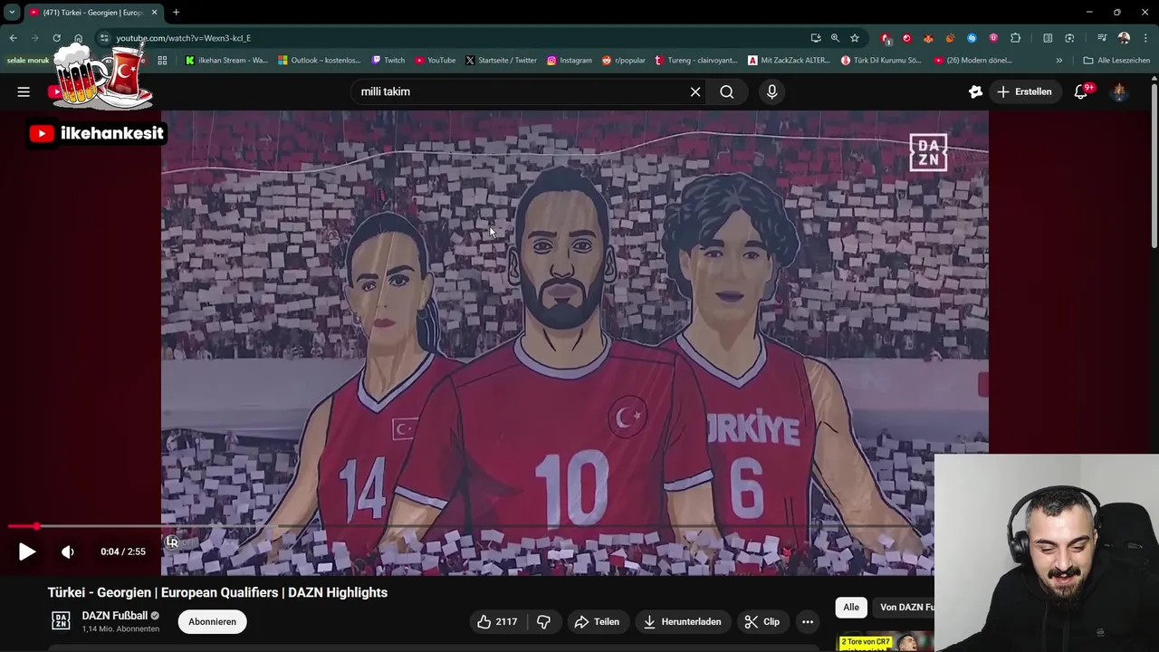The height and width of the screenshot is (652, 1159).
Task: Select the Alle filter chip
Action: pos(851,608)
